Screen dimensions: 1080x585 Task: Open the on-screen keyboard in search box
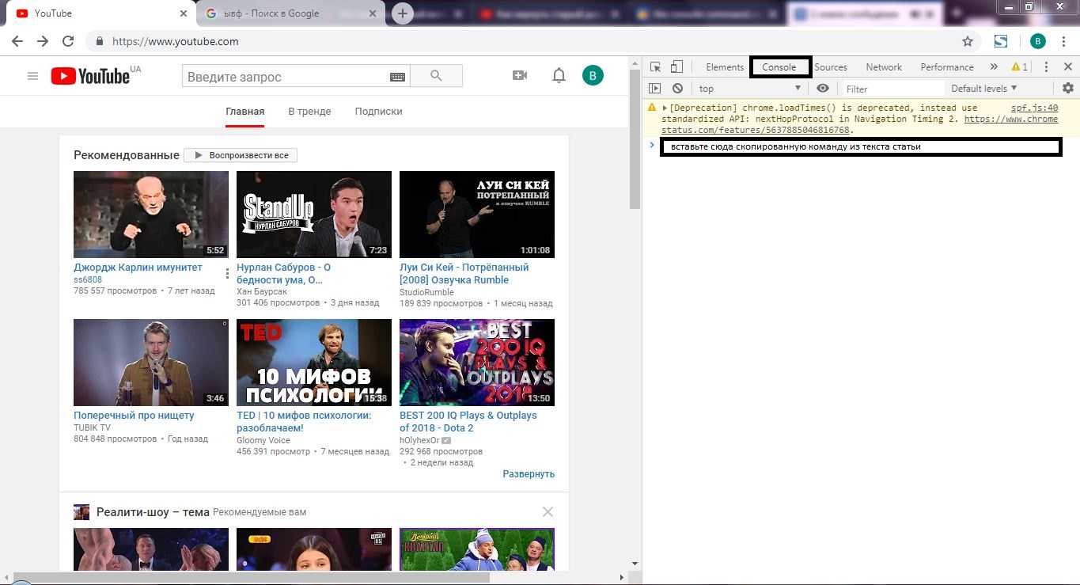397,77
